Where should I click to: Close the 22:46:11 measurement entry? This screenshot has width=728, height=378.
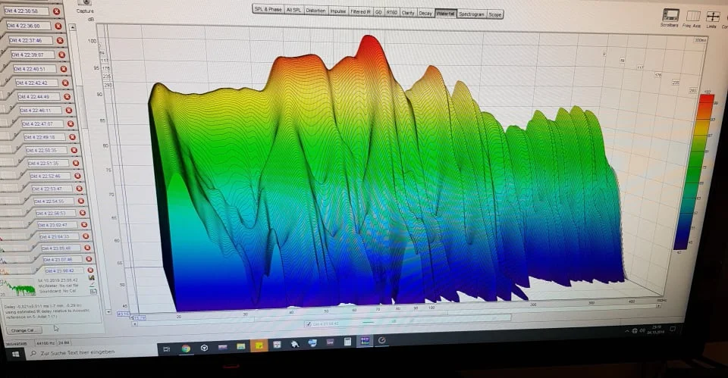click(x=69, y=111)
